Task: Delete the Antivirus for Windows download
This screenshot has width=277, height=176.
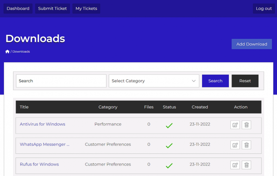Action: (246, 125)
